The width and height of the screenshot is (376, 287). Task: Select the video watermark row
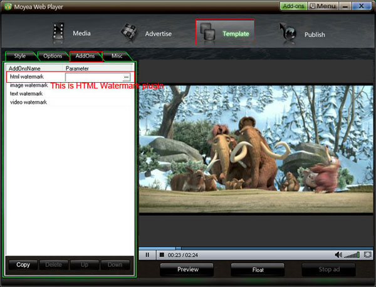pyautogui.click(x=70, y=102)
